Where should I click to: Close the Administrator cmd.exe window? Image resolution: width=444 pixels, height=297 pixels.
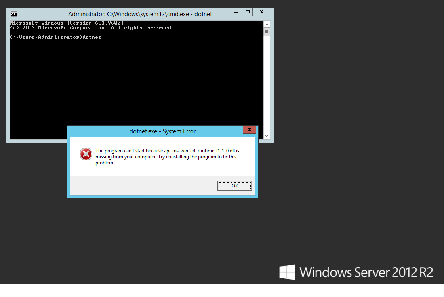[x=262, y=12]
